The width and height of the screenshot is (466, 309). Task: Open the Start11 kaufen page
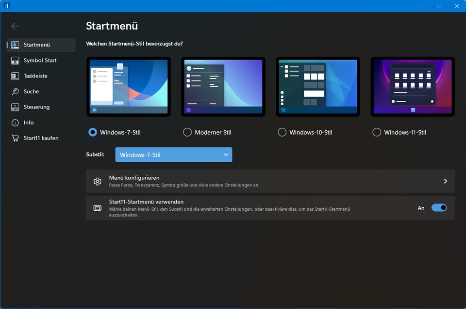point(41,138)
